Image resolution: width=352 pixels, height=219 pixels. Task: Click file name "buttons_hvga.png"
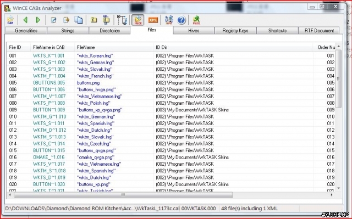click(x=96, y=89)
